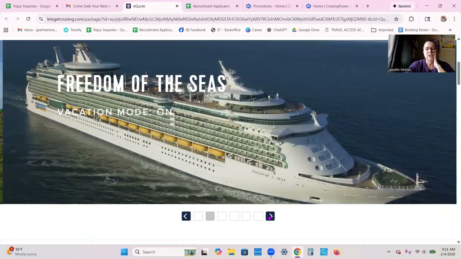Open Microsoft Store from the taskbar
461x259 pixels.
point(244,252)
